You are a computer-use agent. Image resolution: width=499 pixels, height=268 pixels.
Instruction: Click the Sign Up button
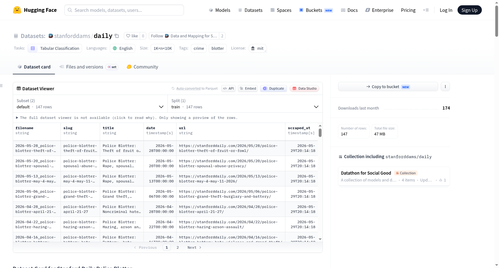coord(469,10)
